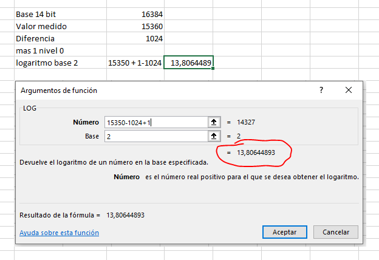Click the question mark help button
This screenshot has height=260, width=379.
coord(321,90)
